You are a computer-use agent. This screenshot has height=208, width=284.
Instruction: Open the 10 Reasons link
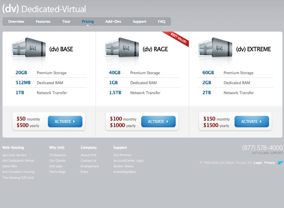click(x=58, y=155)
